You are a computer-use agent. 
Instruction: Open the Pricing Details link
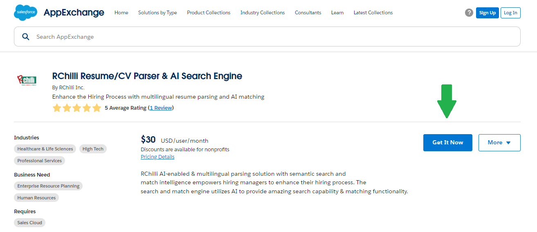[157, 157]
